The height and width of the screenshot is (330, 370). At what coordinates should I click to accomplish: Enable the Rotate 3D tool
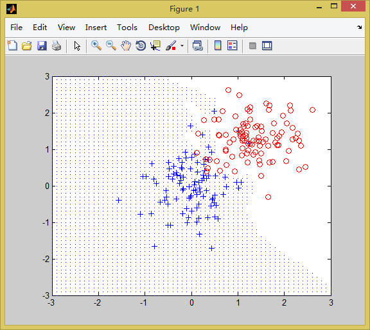click(141, 45)
